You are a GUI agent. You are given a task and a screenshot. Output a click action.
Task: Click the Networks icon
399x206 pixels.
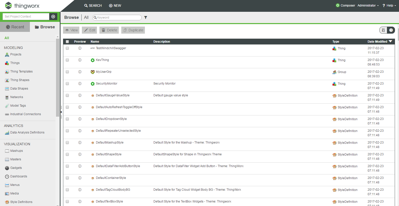pyautogui.click(x=7, y=97)
